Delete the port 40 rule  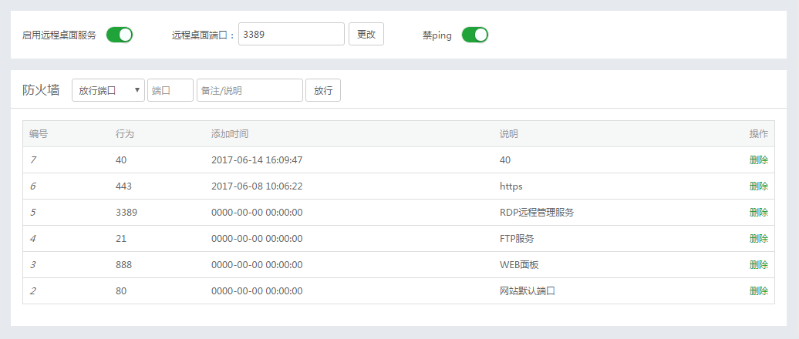(758, 160)
